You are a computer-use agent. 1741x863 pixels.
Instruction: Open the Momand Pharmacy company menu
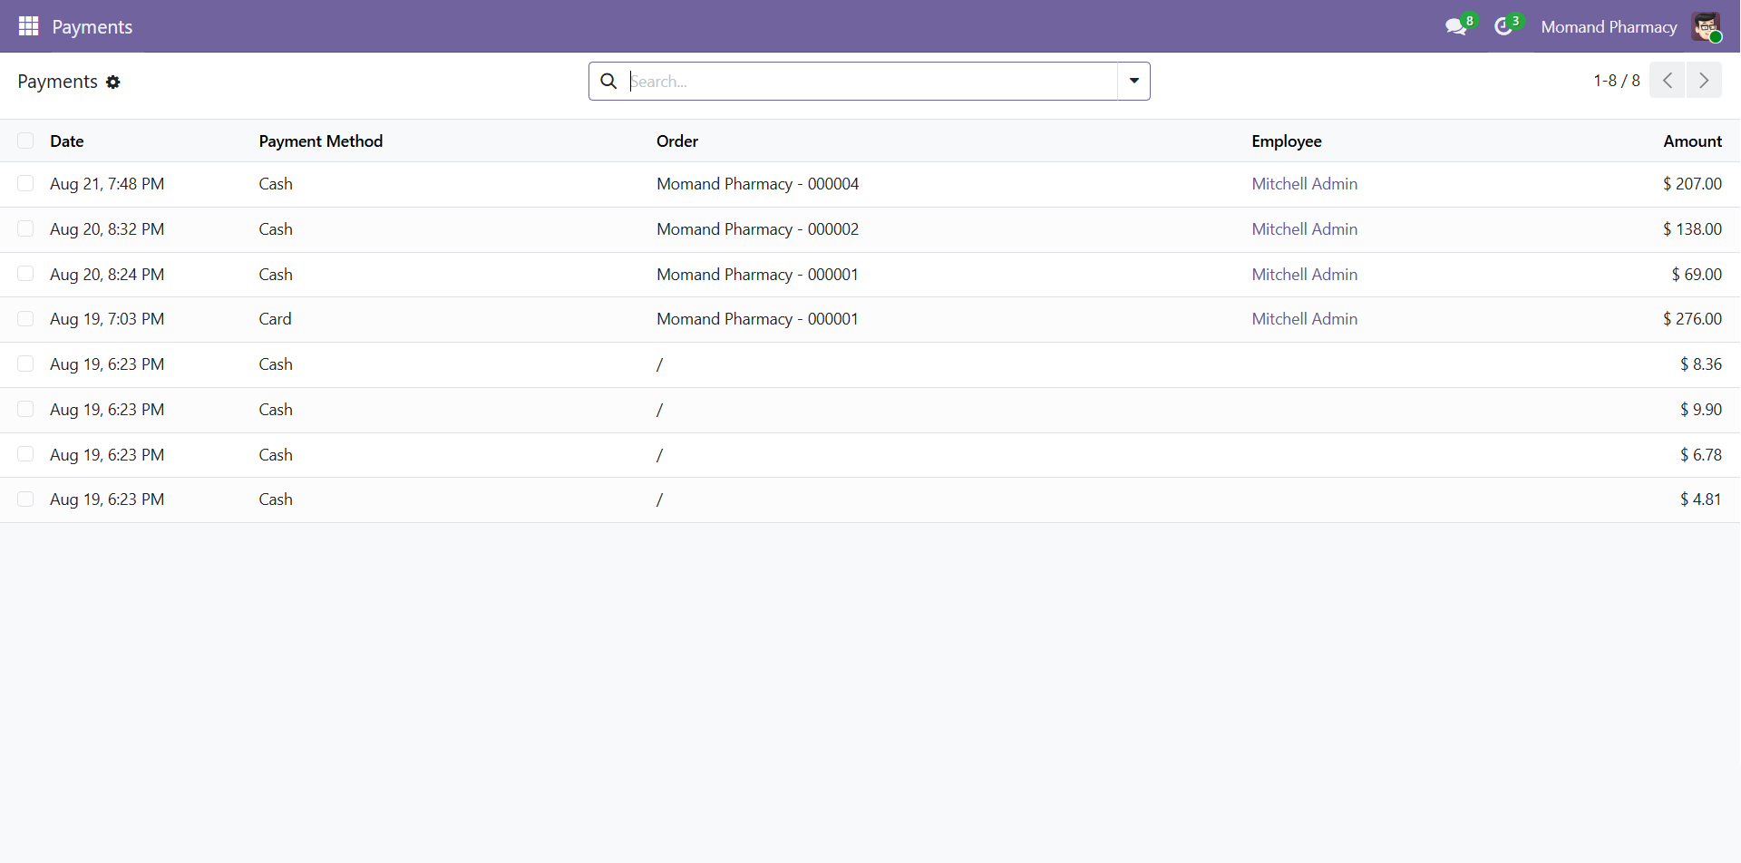pyautogui.click(x=1609, y=27)
